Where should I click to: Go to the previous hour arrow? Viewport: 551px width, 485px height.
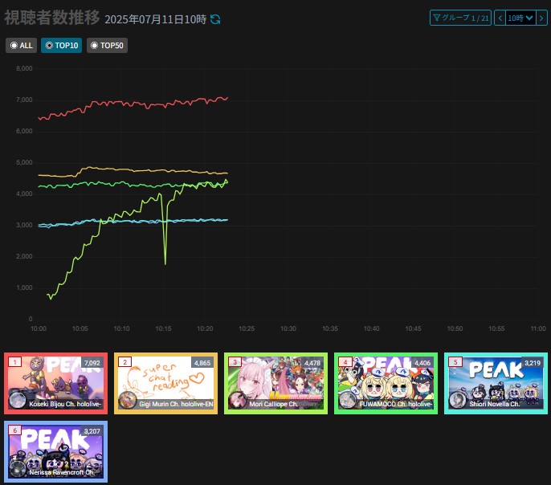500,18
